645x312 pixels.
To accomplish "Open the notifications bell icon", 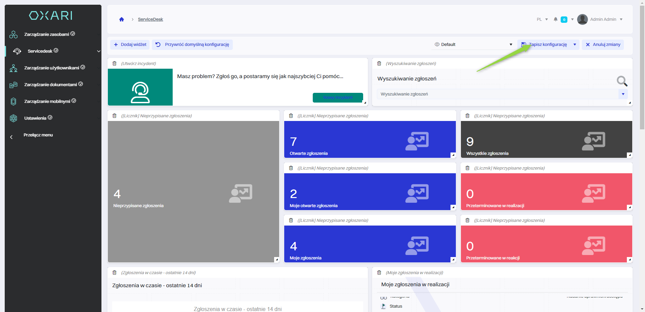I will (556, 19).
